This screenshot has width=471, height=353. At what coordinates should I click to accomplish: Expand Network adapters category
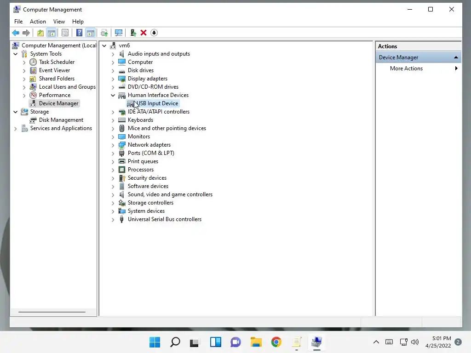click(x=113, y=145)
